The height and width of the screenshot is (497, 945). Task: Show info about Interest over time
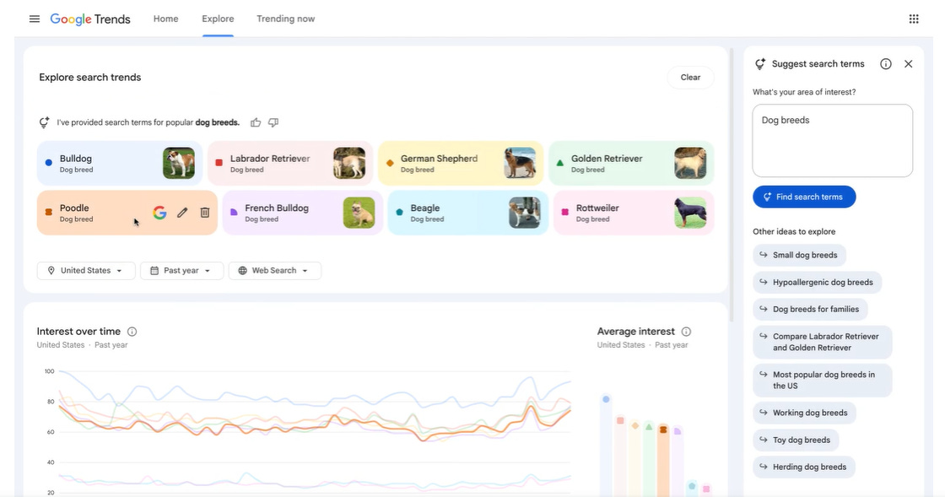(132, 332)
